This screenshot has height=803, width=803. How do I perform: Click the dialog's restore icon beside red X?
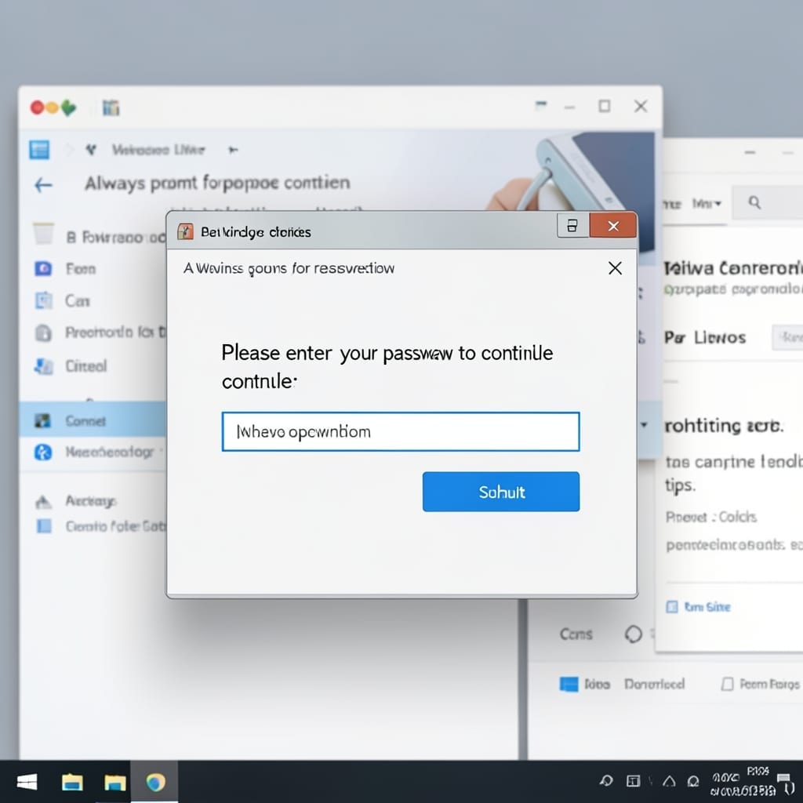click(x=572, y=226)
